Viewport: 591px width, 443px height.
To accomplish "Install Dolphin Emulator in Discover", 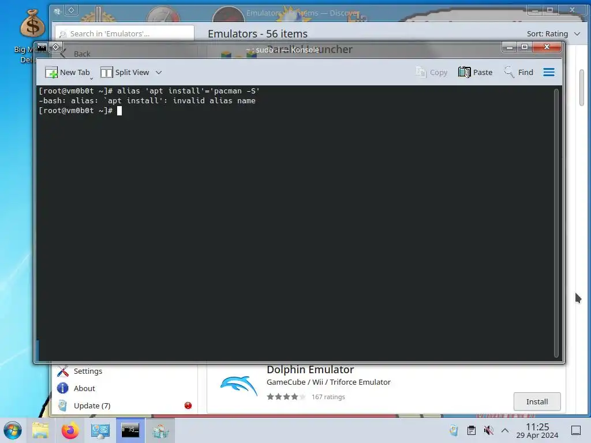I will click(537, 401).
